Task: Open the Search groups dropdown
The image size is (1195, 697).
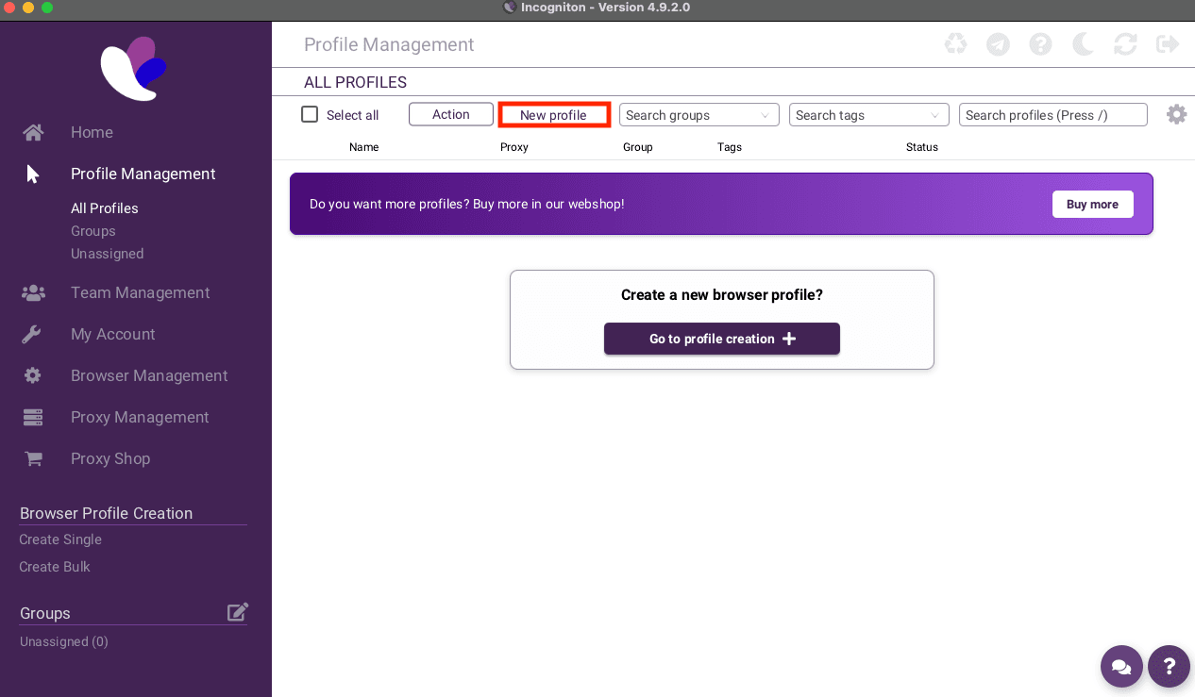Action: [698, 114]
